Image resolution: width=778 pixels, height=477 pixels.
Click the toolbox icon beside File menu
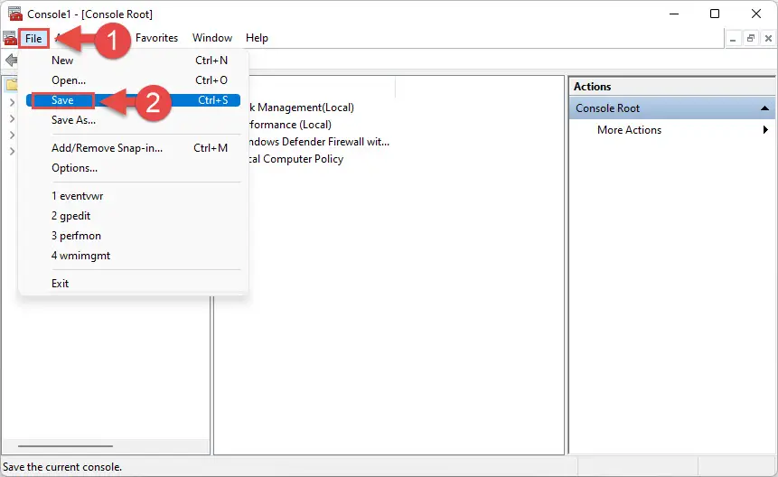pos(9,38)
